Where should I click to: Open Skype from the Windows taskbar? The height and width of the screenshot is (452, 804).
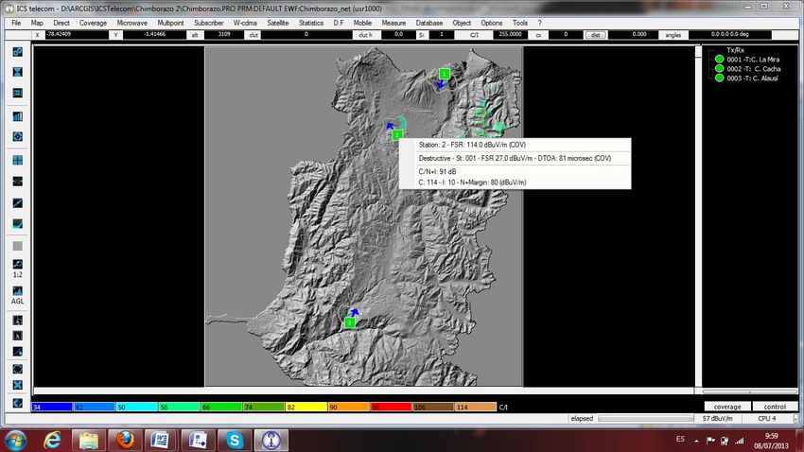(x=234, y=439)
